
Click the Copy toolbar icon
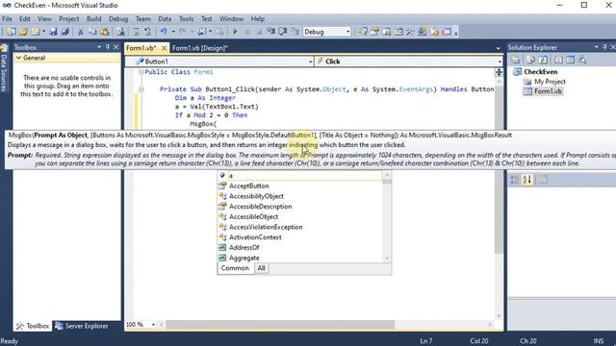click(92, 32)
